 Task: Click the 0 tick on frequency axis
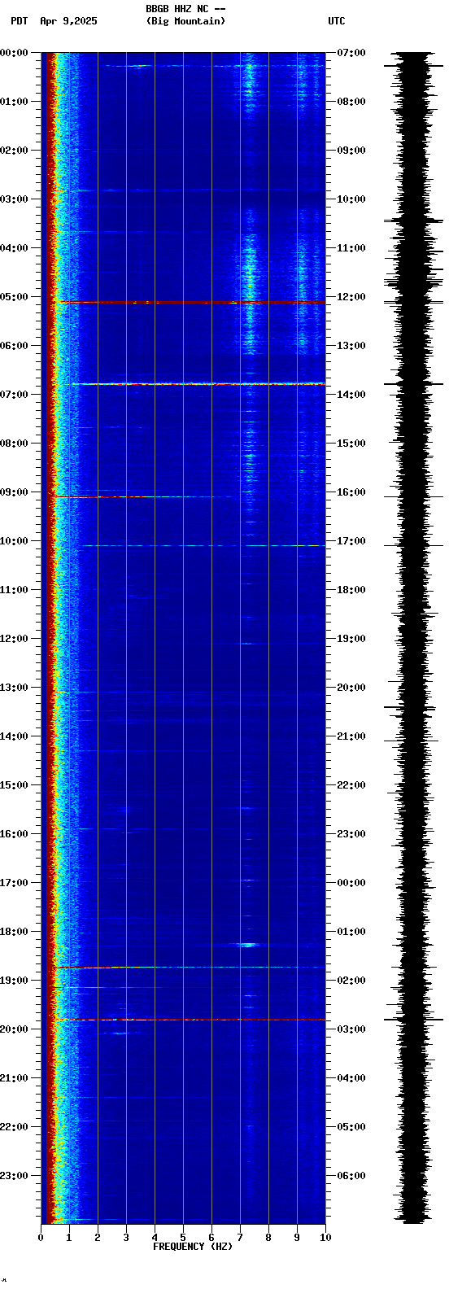click(41, 1238)
